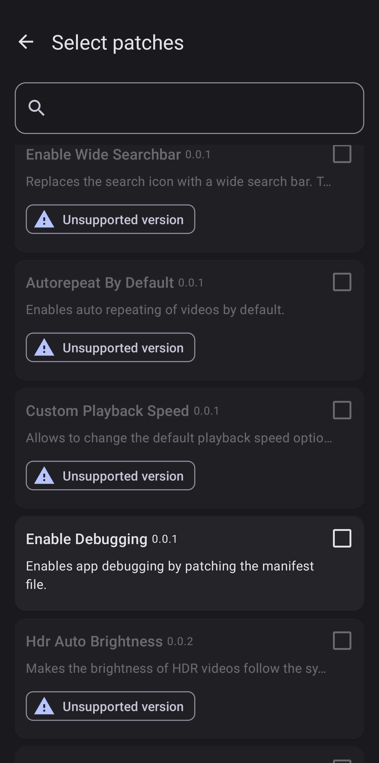This screenshot has height=763, width=379.
Task: Enable the Custom Playback Speed checkbox
Action: pyautogui.click(x=342, y=411)
